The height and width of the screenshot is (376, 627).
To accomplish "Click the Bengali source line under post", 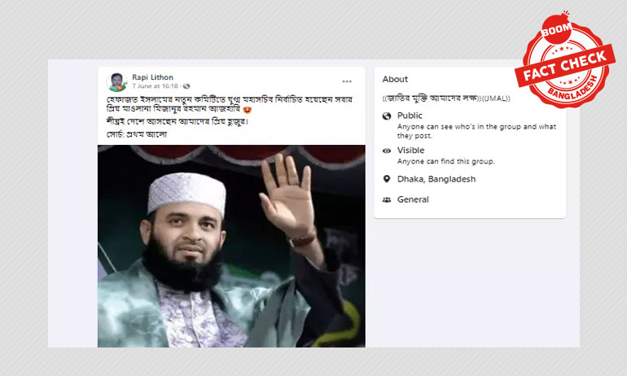I will [136, 134].
